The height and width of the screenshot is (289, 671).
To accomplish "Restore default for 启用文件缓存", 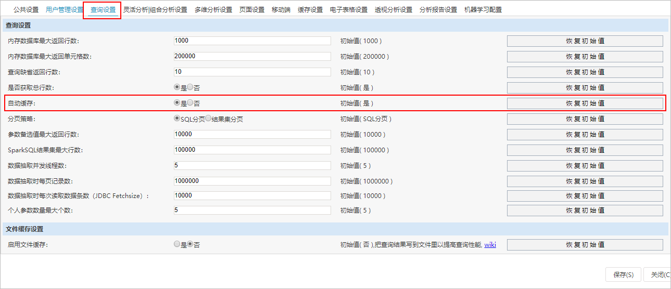I will point(585,245).
